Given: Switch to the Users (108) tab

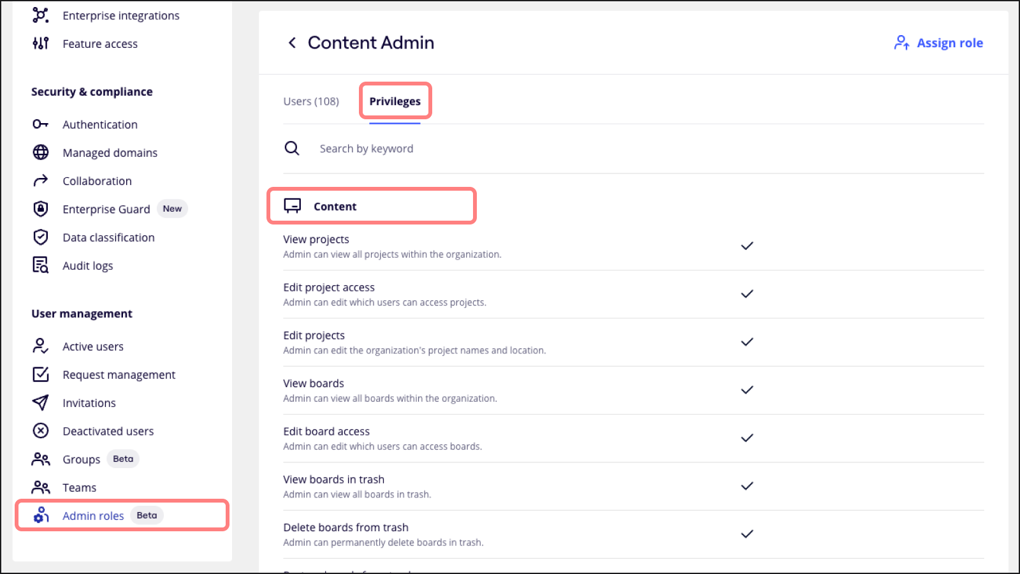Looking at the screenshot, I should tap(311, 101).
